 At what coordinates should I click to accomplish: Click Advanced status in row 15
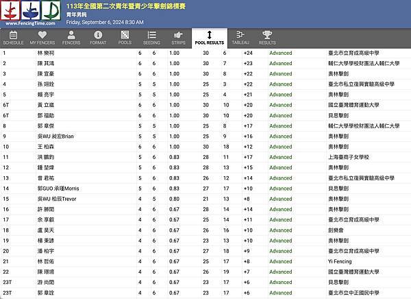pyautogui.click(x=281, y=199)
